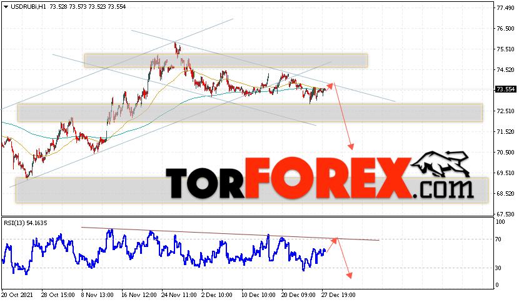Click the RSI scale value 30

pos(498,268)
